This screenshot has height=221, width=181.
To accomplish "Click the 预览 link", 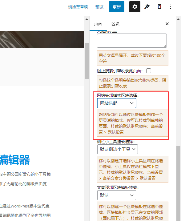I will [99, 7].
